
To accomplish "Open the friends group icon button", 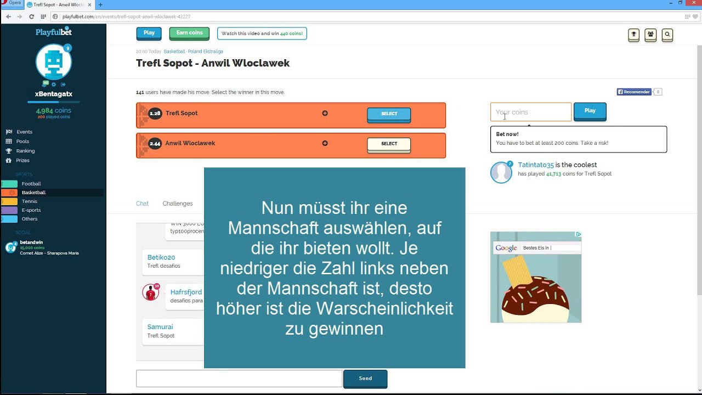I will [650, 35].
